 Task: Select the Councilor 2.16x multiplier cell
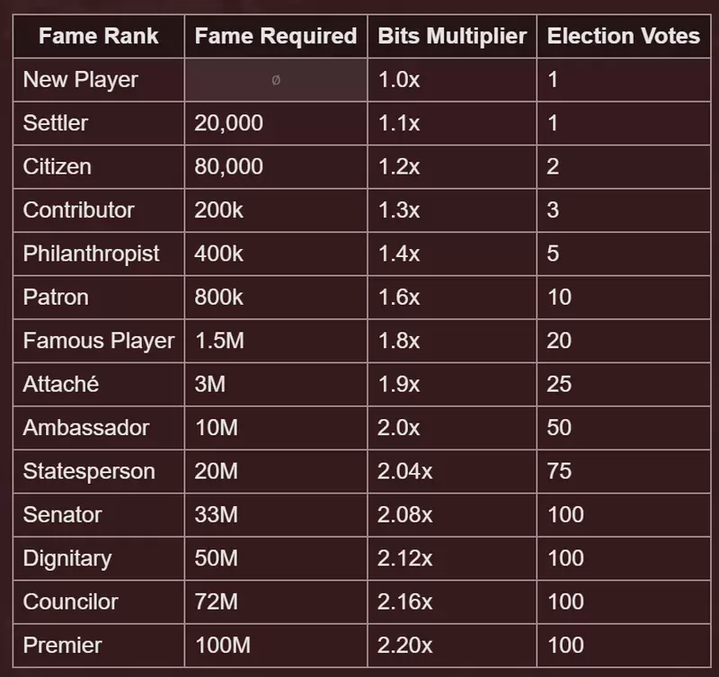(x=452, y=601)
